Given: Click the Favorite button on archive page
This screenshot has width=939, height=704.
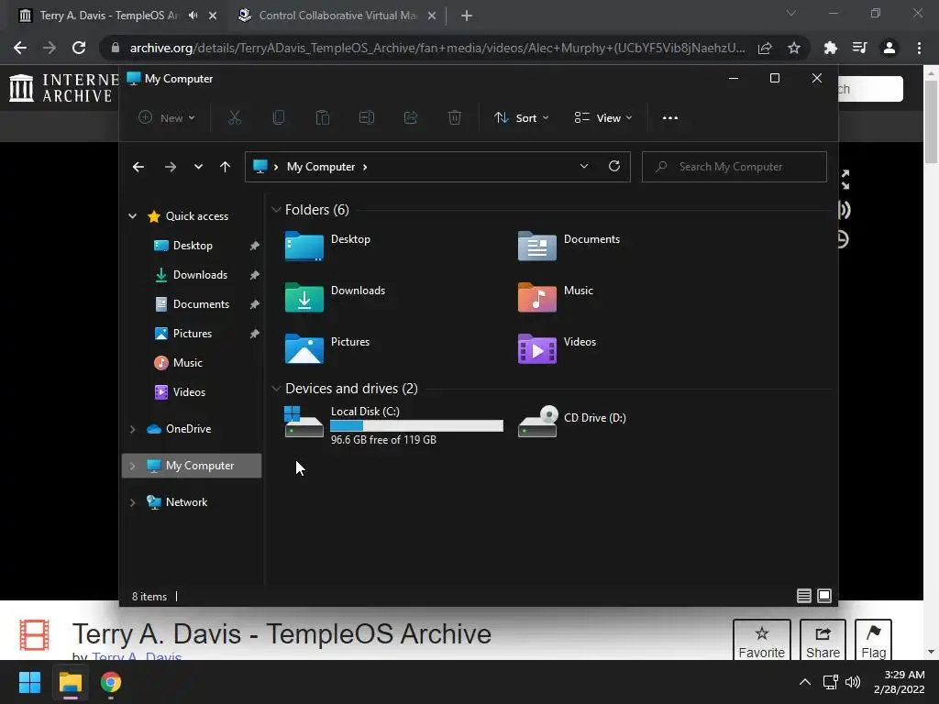Looking at the screenshot, I should tap(762, 640).
